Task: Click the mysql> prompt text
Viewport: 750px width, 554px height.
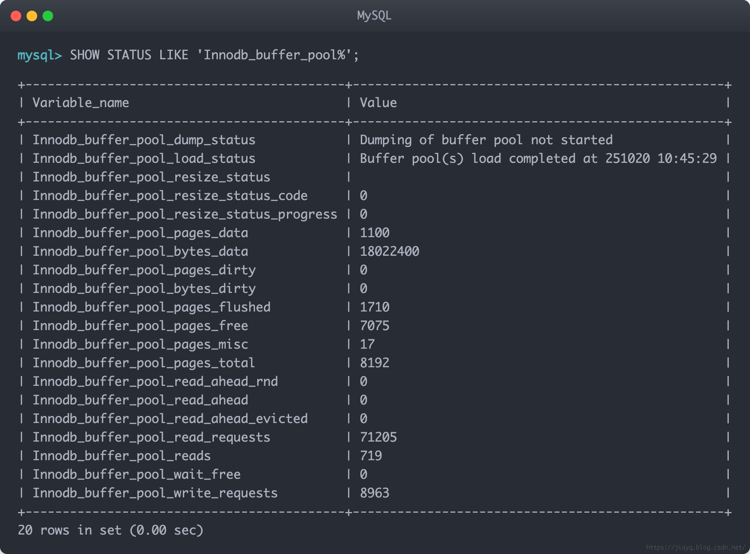Action: [x=40, y=55]
